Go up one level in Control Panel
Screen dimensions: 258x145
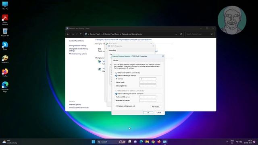coord(81,34)
